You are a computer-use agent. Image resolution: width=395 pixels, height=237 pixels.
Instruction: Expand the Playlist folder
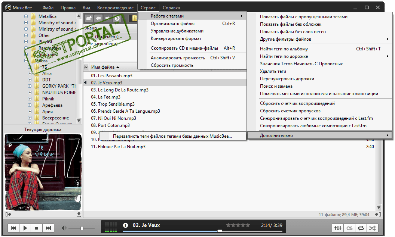(x=26, y=41)
